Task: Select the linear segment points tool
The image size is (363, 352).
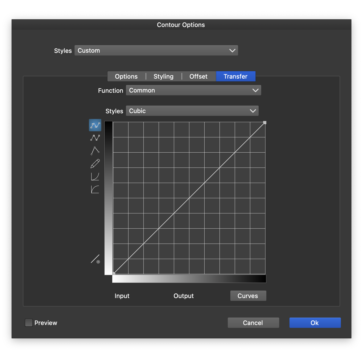Action: pyautogui.click(x=95, y=138)
